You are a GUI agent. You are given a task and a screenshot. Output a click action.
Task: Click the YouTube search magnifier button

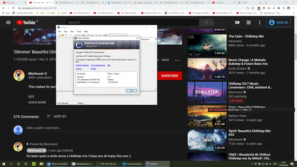(x=206, y=22)
